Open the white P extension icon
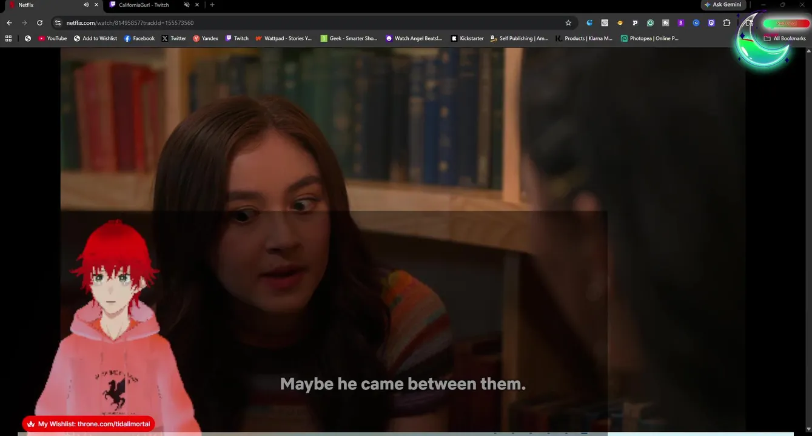This screenshot has width=812, height=436. click(635, 23)
